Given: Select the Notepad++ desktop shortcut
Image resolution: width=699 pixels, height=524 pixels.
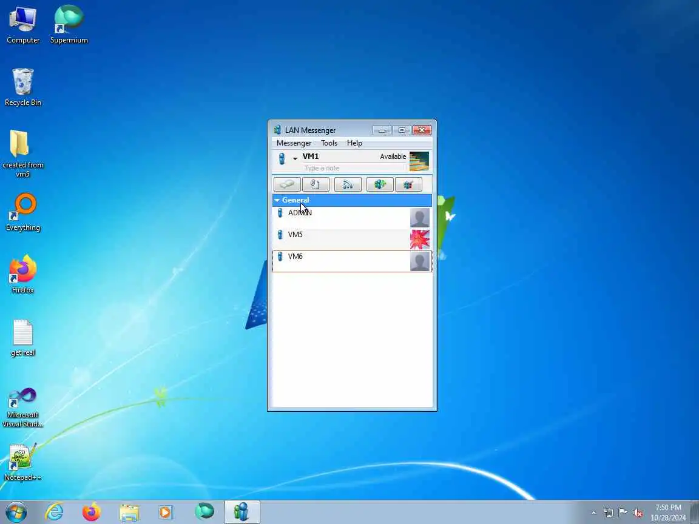Looking at the screenshot, I should coord(23,463).
